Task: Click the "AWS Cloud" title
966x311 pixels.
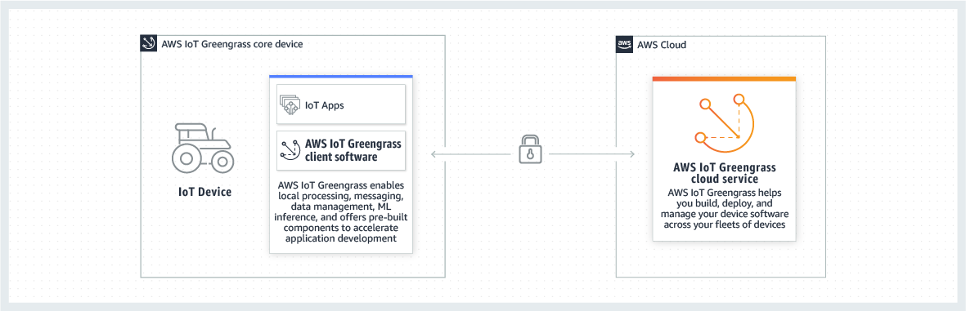Action: pos(662,45)
